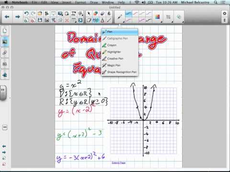230x172 pixels.
Task: Click the Undo toolbar icon
Action: tap(26, 13)
